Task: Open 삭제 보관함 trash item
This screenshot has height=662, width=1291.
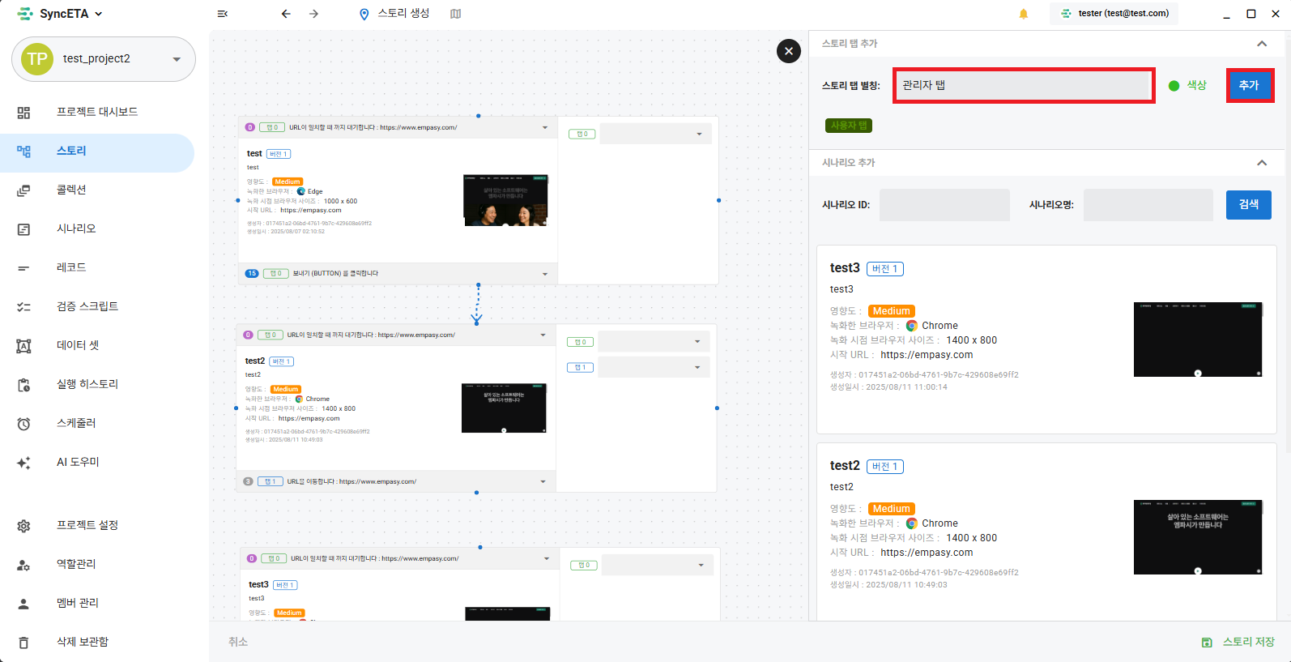Action: [82, 642]
